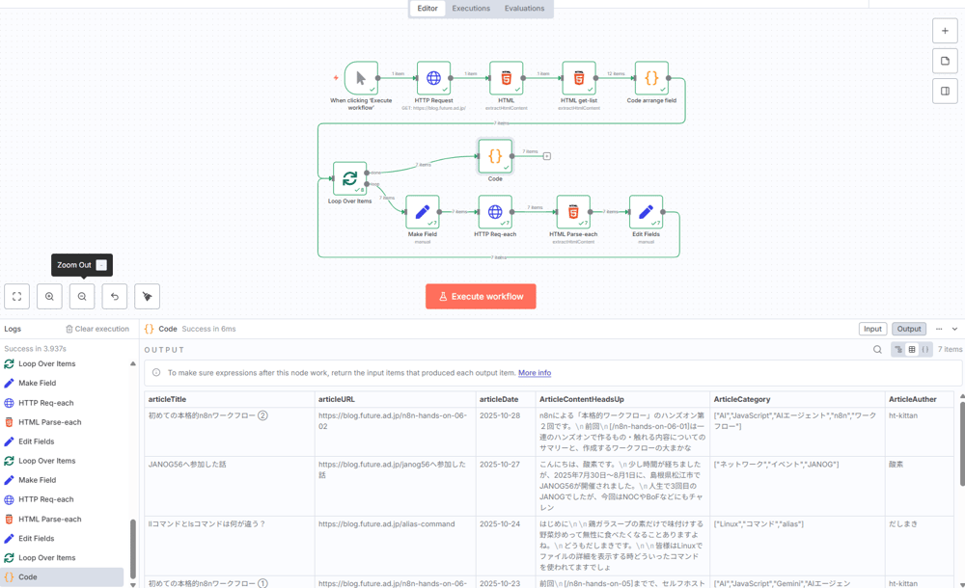
Task: Switch output display to JSON view
Action: (x=925, y=350)
